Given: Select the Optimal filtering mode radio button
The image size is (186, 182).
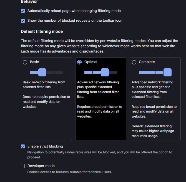Looking at the screenshot, I should click(79, 62).
